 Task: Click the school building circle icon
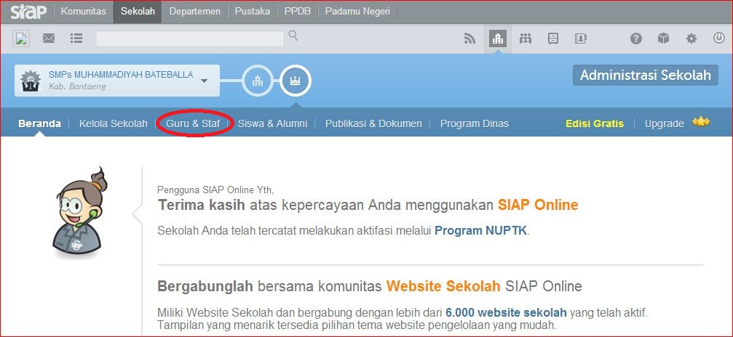coord(258,81)
